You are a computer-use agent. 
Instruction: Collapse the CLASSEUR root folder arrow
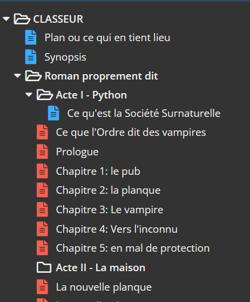[6, 19]
